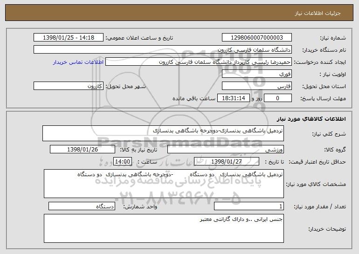Click the label تاریخ نیاز به کالا
The image size is (359, 254).
click(x=138, y=150)
